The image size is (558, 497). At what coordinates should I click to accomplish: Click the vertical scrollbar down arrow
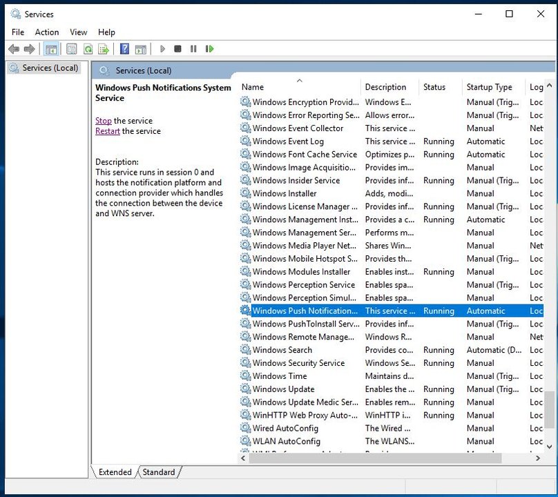pyautogui.click(x=549, y=447)
